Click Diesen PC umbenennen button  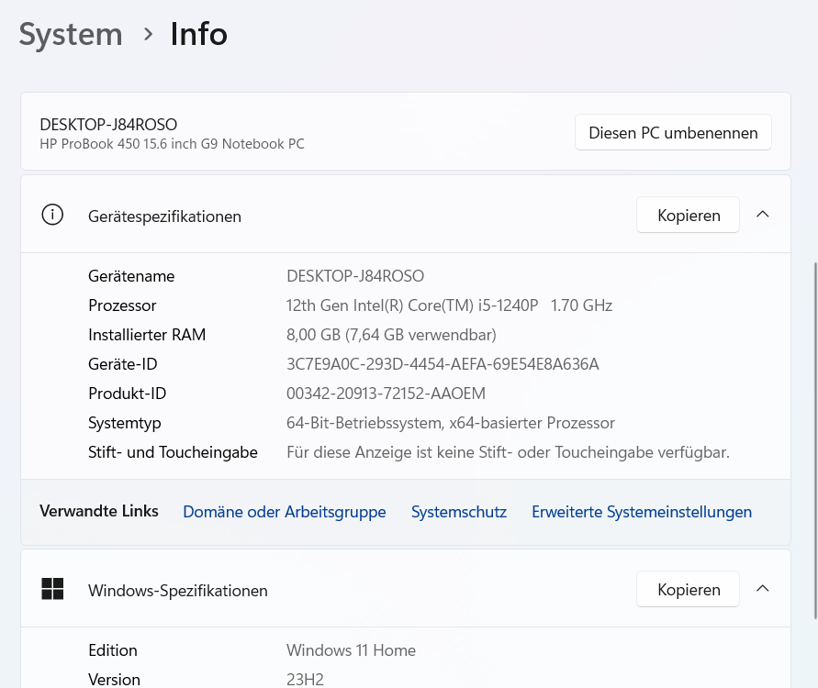click(x=673, y=133)
